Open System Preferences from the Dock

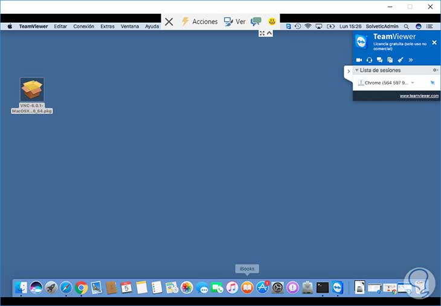[x=278, y=287]
